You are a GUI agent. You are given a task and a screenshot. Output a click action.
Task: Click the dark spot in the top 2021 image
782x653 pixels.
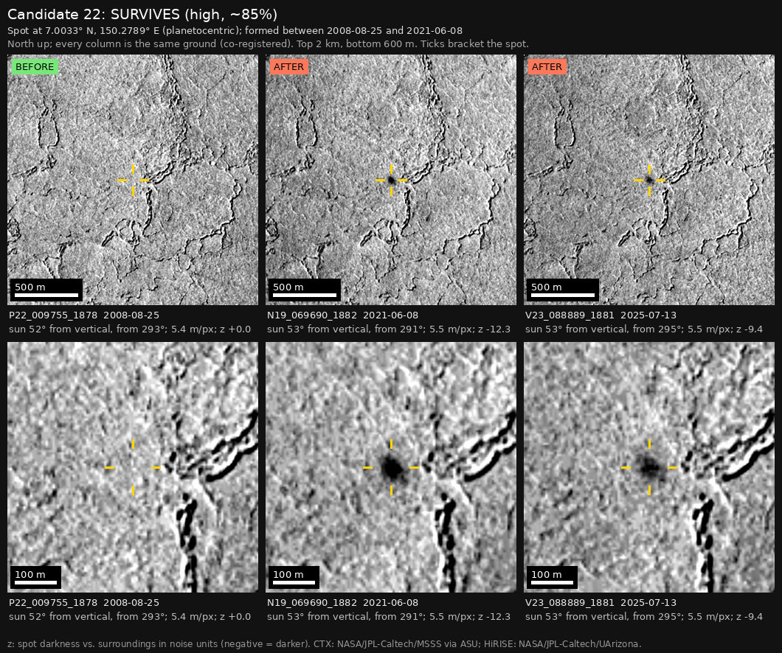392,180
